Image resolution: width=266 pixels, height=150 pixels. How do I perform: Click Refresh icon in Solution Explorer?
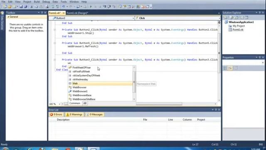236,17
